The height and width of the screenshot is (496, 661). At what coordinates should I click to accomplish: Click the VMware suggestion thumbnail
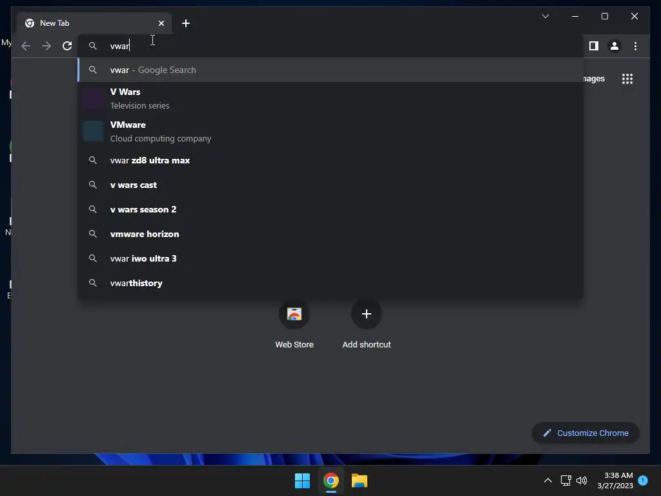tap(93, 131)
